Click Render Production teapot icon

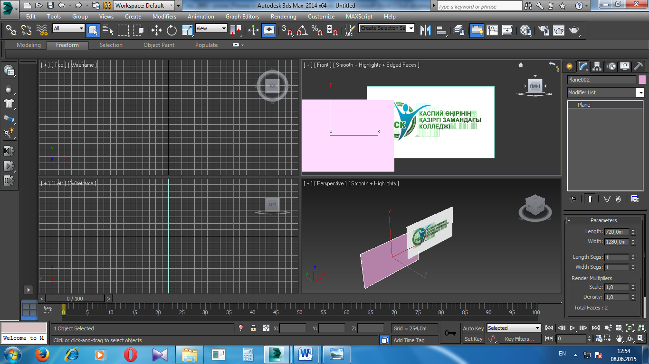pos(574,30)
